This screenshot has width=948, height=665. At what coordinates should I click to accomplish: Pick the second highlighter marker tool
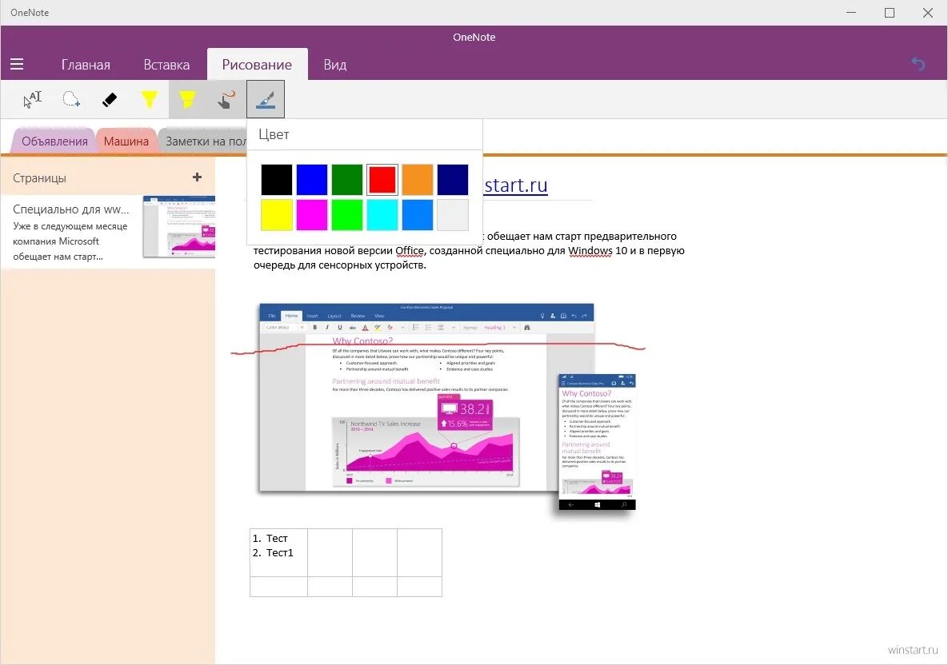[x=187, y=98]
